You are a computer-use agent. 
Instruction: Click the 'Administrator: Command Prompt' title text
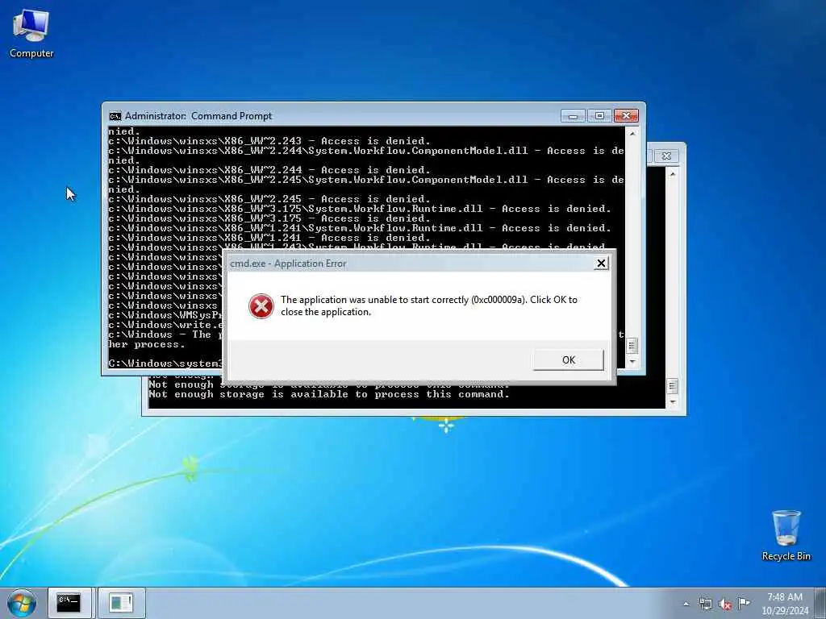(x=198, y=116)
